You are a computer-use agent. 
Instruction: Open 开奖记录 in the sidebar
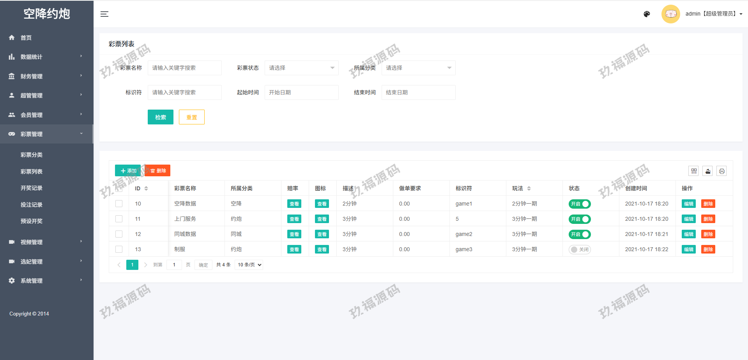tap(32, 188)
